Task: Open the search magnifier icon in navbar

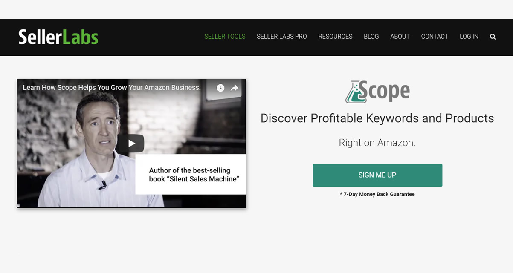Action: click(x=493, y=37)
